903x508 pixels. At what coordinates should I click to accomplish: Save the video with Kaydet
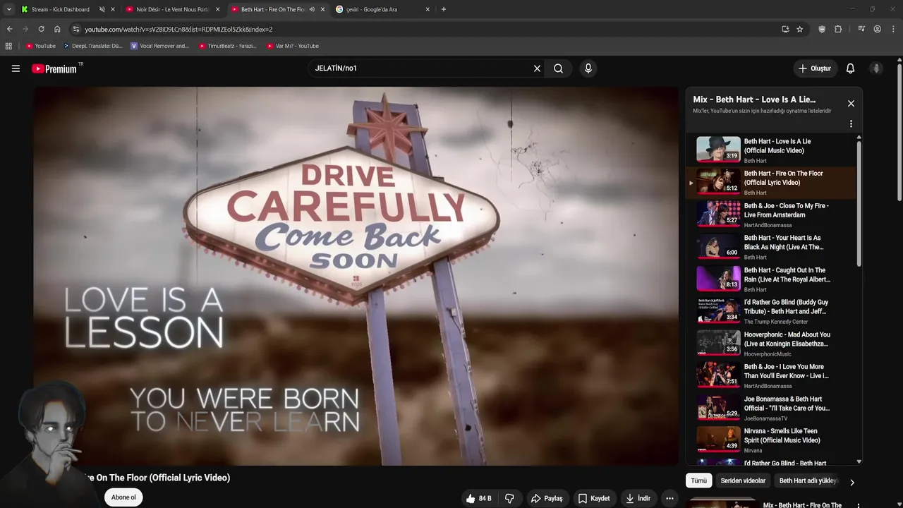point(594,498)
